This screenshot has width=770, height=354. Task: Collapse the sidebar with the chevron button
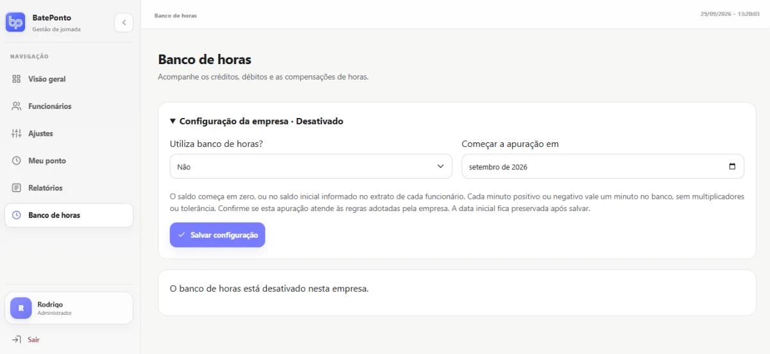[x=124, y=22]
